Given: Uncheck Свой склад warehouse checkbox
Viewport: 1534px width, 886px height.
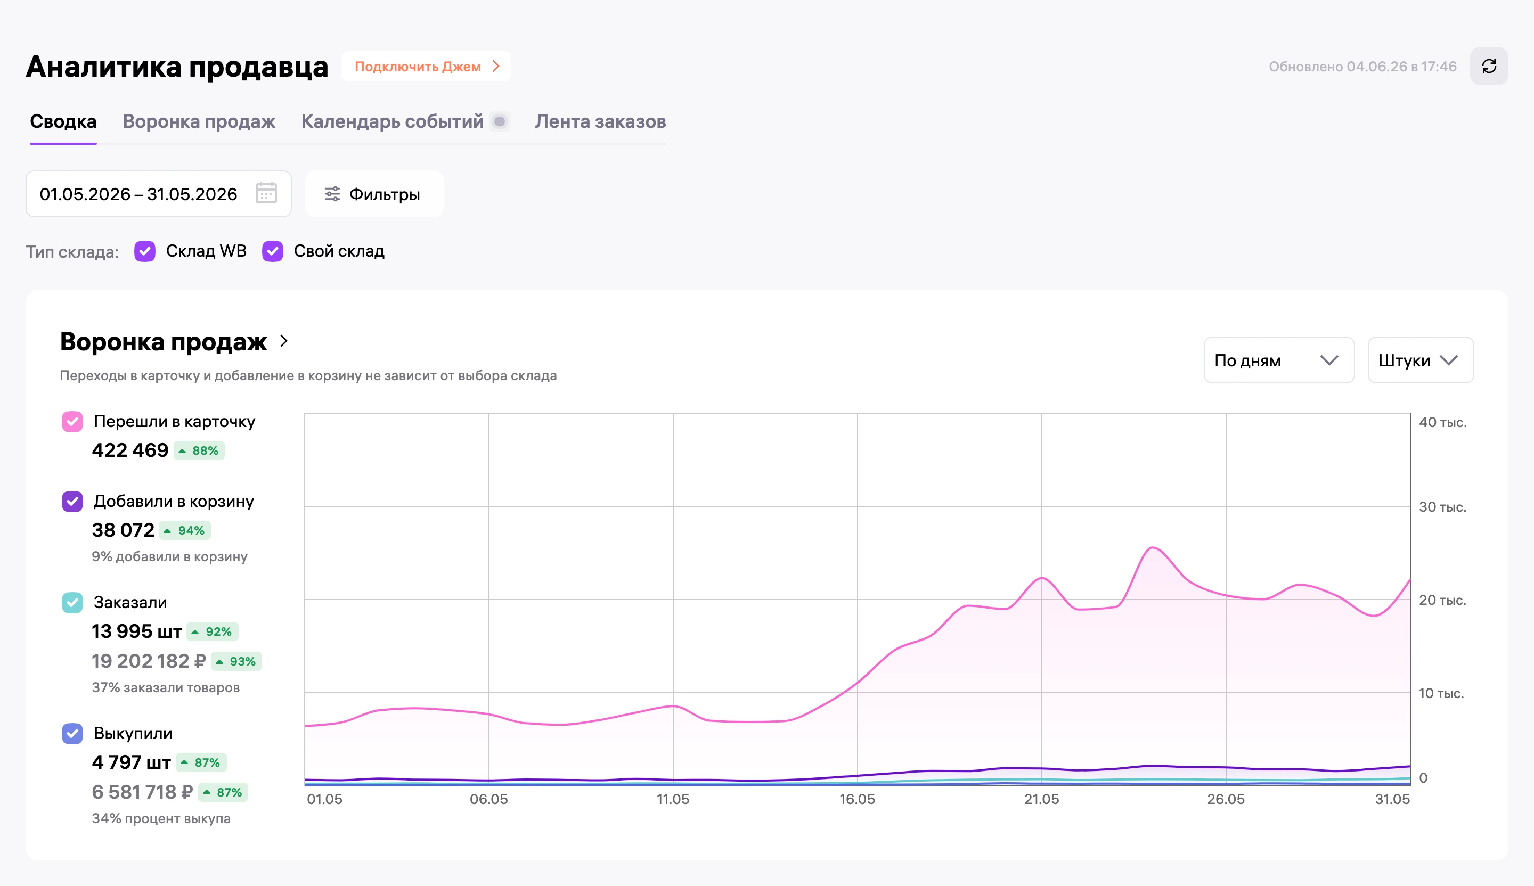Looking at the screenshot, I should coord(273,251).
